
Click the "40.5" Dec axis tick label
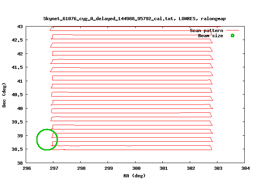17,95
